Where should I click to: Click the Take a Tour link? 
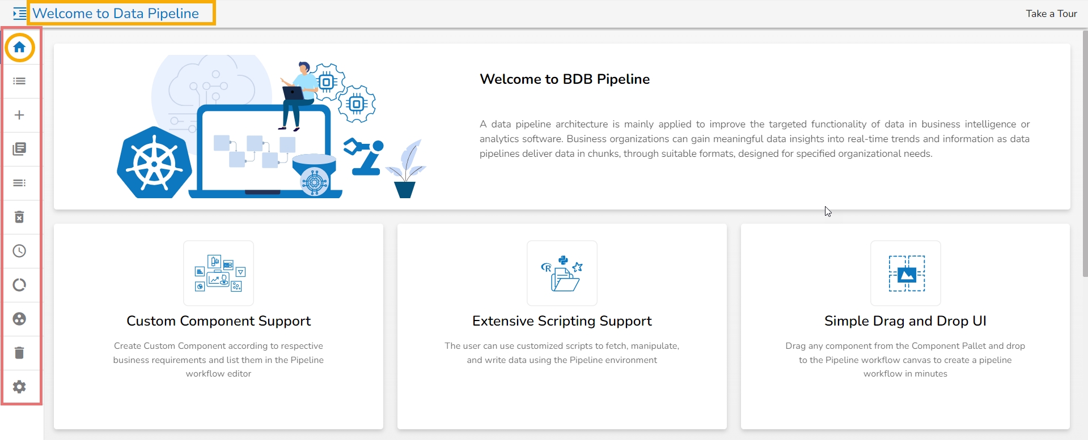point(1051,14)
